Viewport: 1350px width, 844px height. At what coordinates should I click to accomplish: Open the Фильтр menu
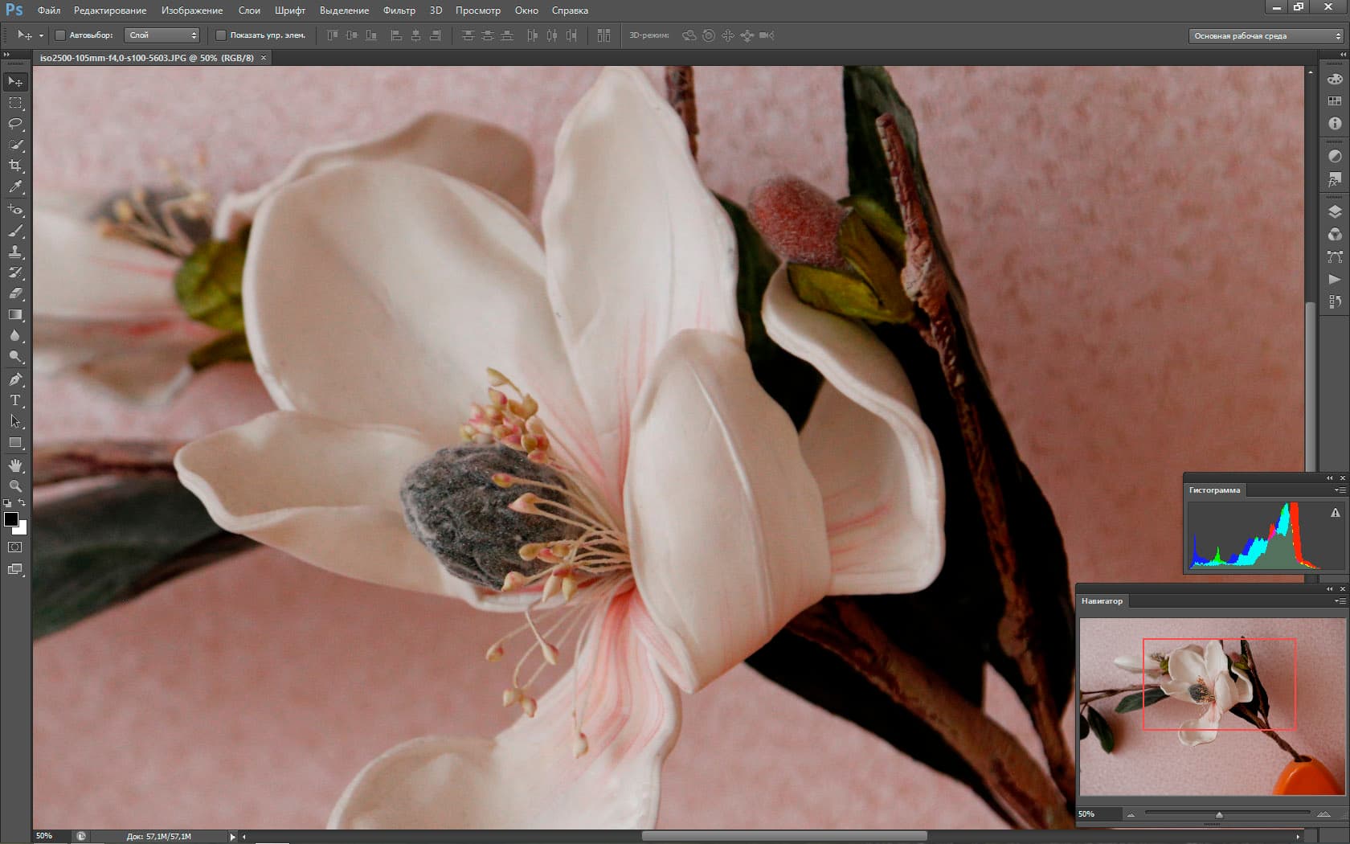point(399,10)
